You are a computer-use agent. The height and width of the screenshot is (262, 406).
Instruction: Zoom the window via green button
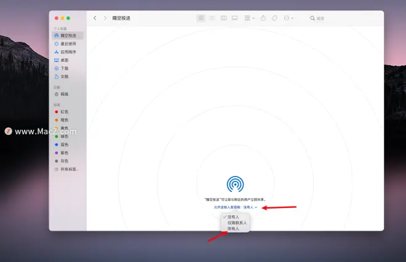click(68, 18)
